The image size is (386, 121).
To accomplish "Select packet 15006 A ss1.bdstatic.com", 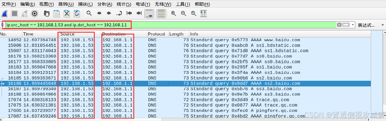I will 185,45.
